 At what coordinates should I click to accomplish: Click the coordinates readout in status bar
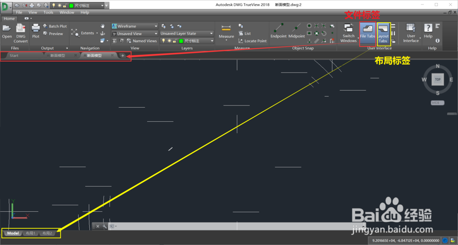point(405,240)
